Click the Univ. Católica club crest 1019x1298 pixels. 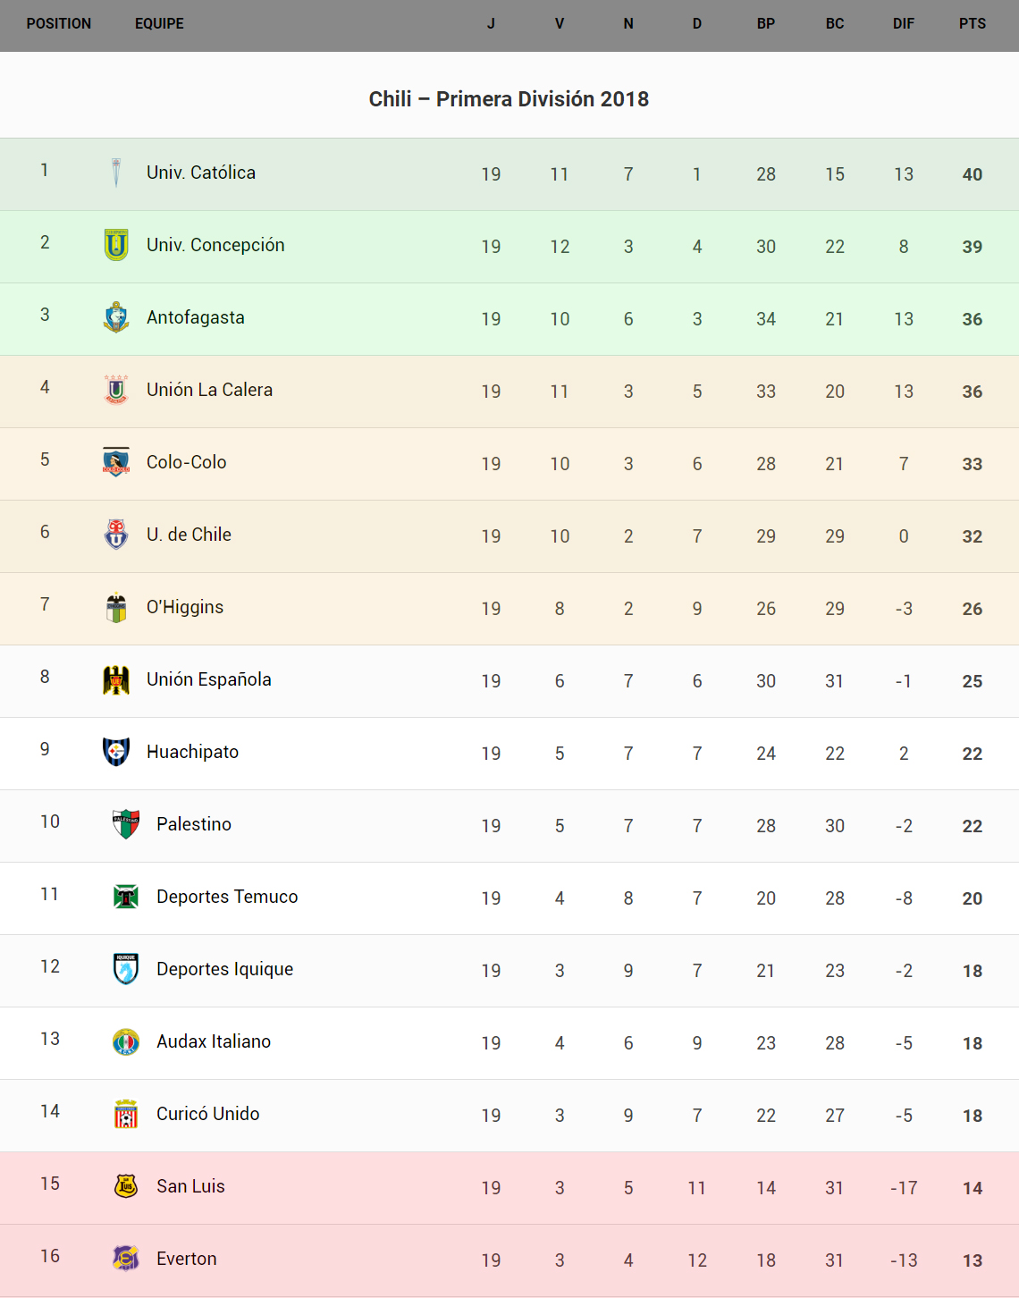(x=116, y=173)
